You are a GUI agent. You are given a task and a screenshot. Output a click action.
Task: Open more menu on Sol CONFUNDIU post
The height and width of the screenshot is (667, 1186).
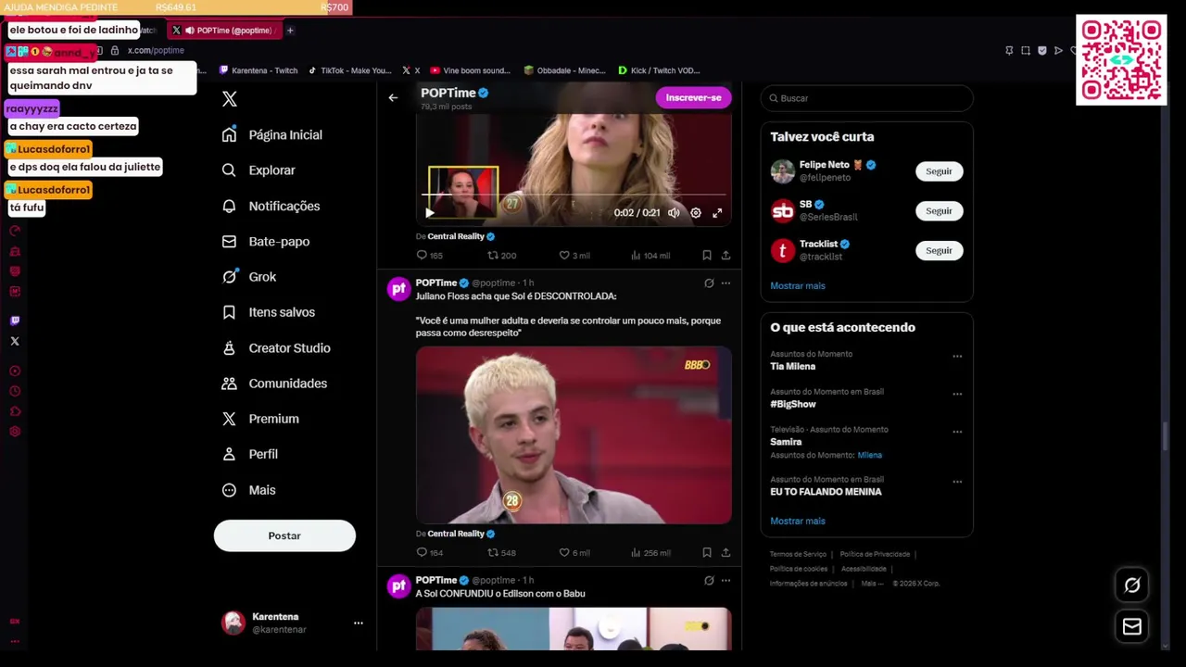725,581
